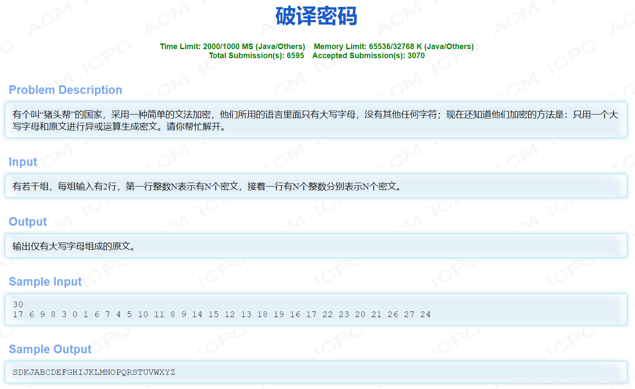The height and width of the screenshot is (389, 635).
Task: Click the Sample Output heading
Action: [x=50, y=349]
